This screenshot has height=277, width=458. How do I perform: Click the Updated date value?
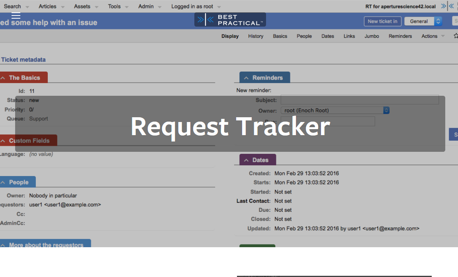[347, 229]
